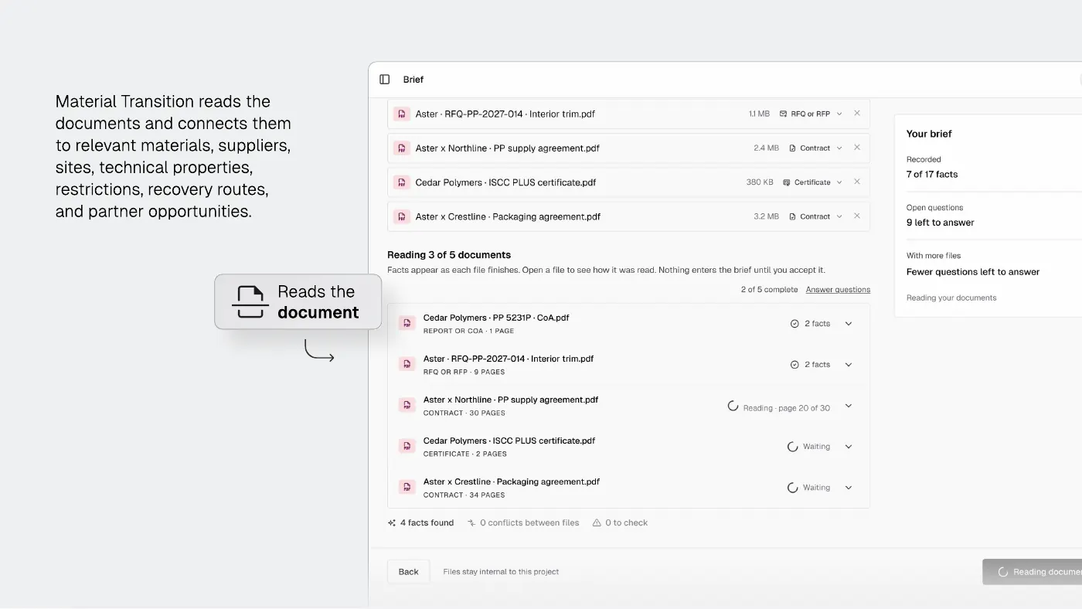Click the PDF icon on the 1.1 MB Interior trim row

point(401,114)
